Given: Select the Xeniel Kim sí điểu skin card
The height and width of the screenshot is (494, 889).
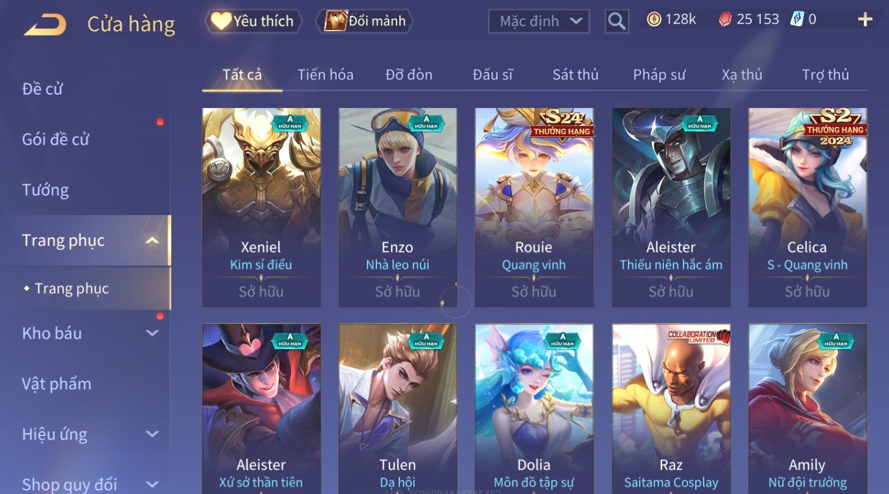Looking at the screenshot, I should click(261, 207).
